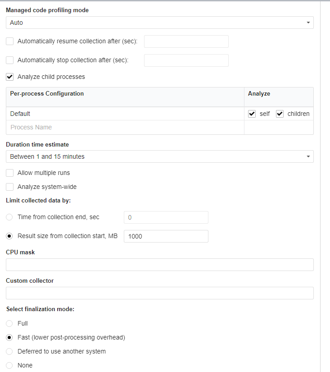Image resolution: width=330 pixels, height=372 pixels.
Task: Open Managed code profiling mode dropdown
Action: pyautogui.click(x=159, y=23)
